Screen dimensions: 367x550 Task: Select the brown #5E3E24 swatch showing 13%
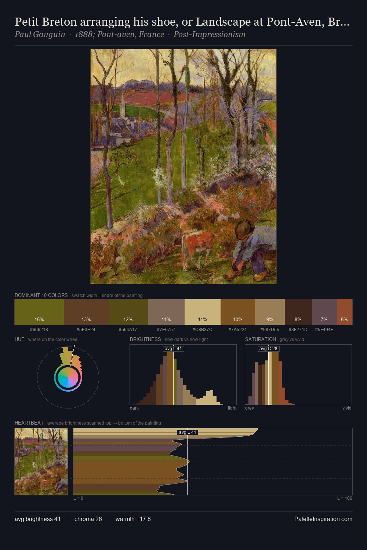tap(86, 312)
